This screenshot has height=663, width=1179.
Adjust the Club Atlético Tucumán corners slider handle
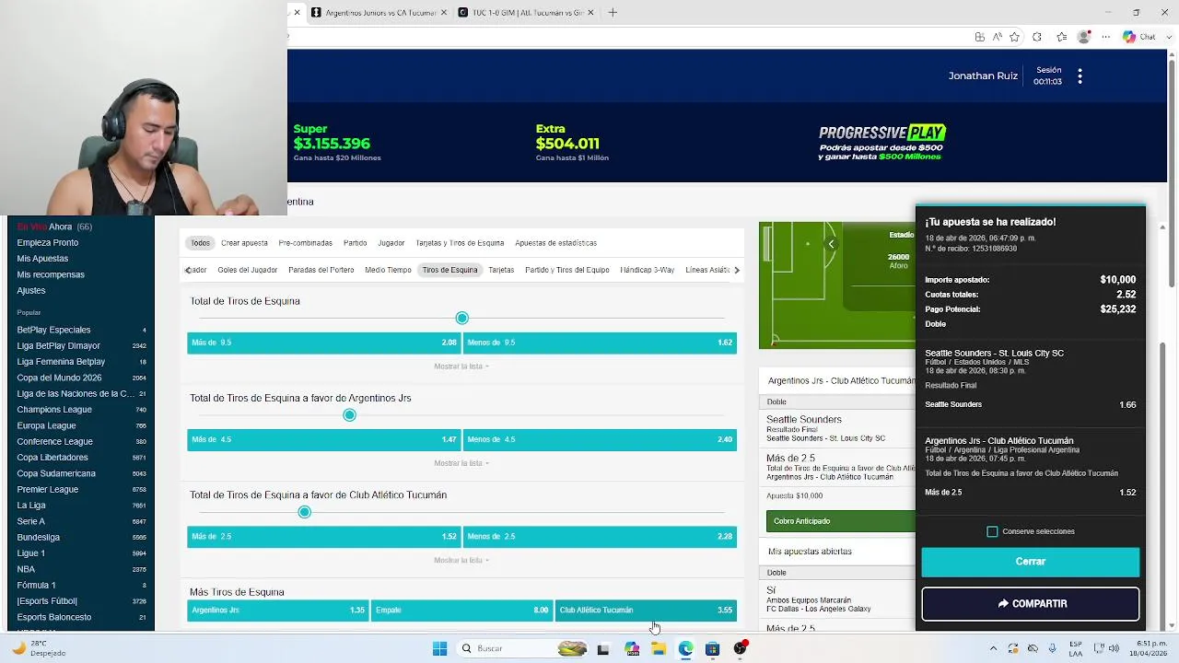click(x=304, y=512)
